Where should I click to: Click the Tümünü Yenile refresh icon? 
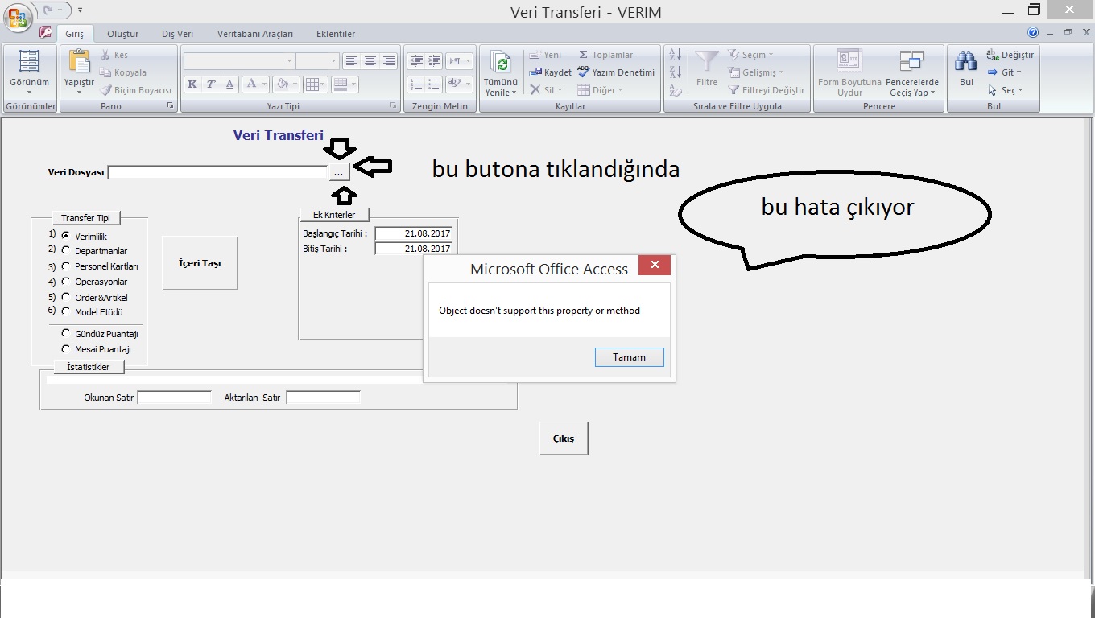click(501, 64)
